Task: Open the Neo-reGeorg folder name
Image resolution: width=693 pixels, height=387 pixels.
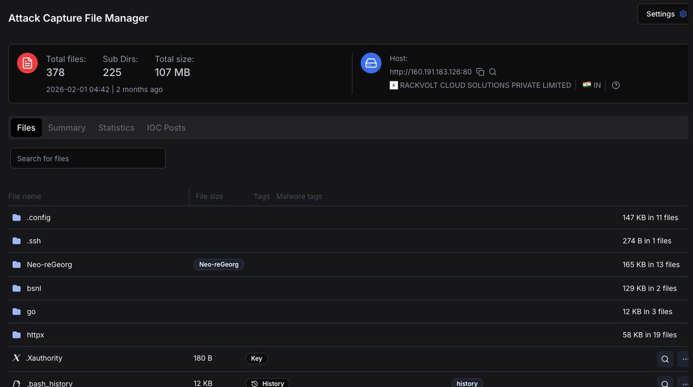Action: 50,264
